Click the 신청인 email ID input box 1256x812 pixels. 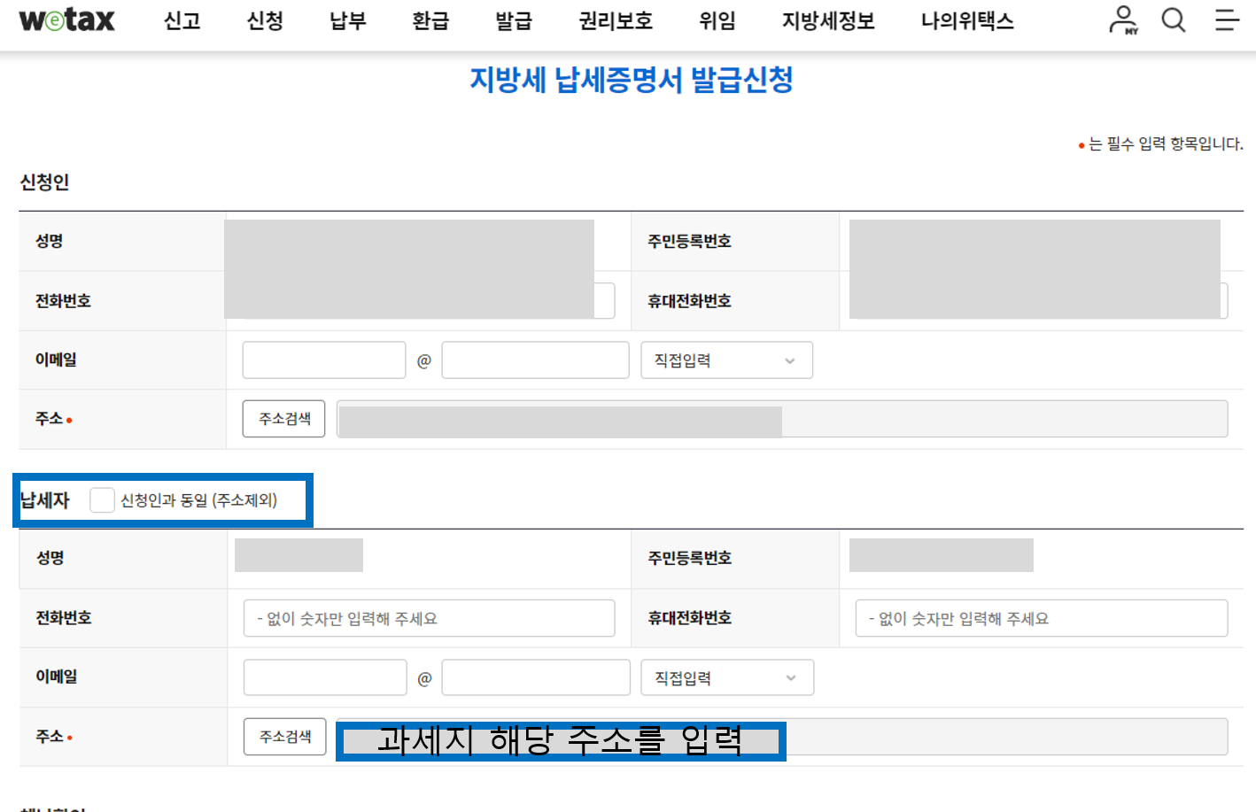pyautogui.click(x=323, y=360)
